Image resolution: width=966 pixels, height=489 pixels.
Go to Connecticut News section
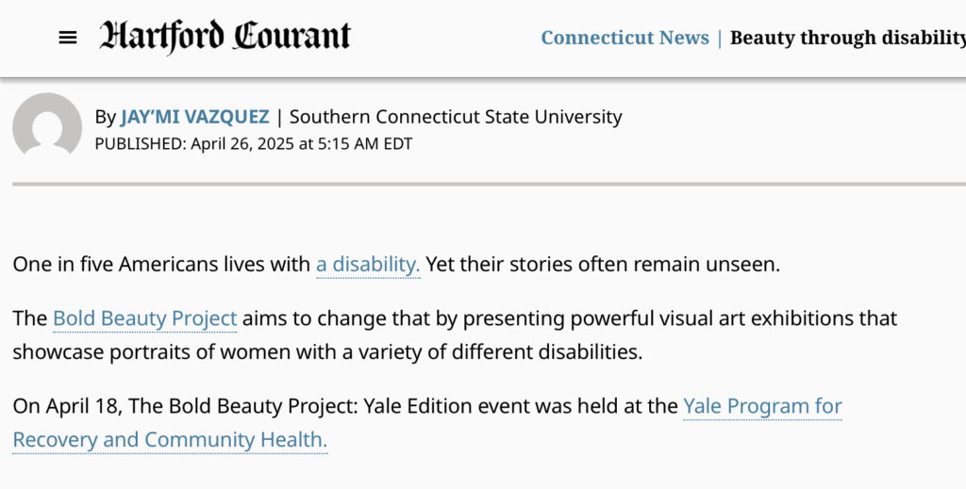(x=625, y=38)
